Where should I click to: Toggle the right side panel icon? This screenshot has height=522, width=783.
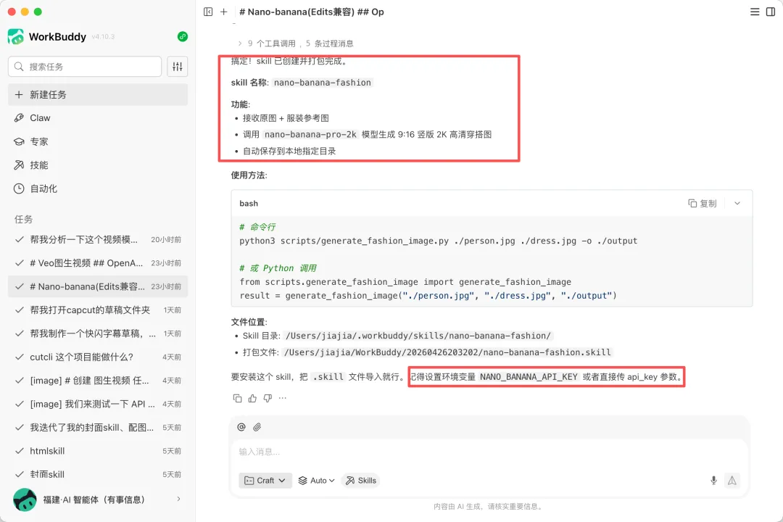point(771,12)
